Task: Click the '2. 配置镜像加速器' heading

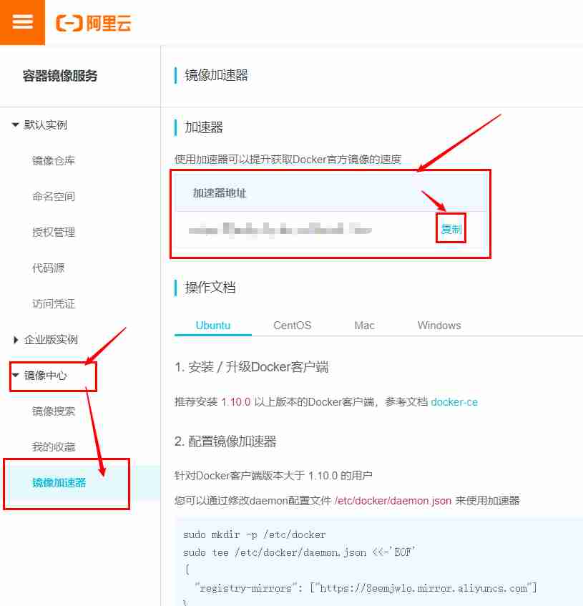Action: point(225,441)
